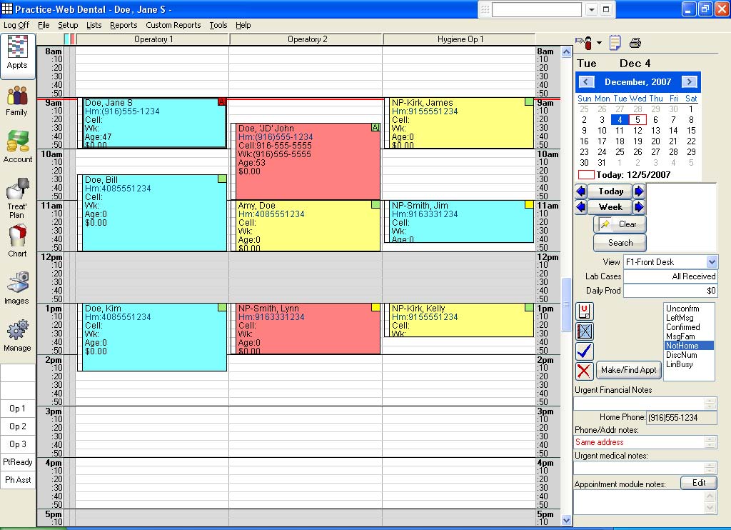Toggle the PhAsst status button

coord(17,479)
